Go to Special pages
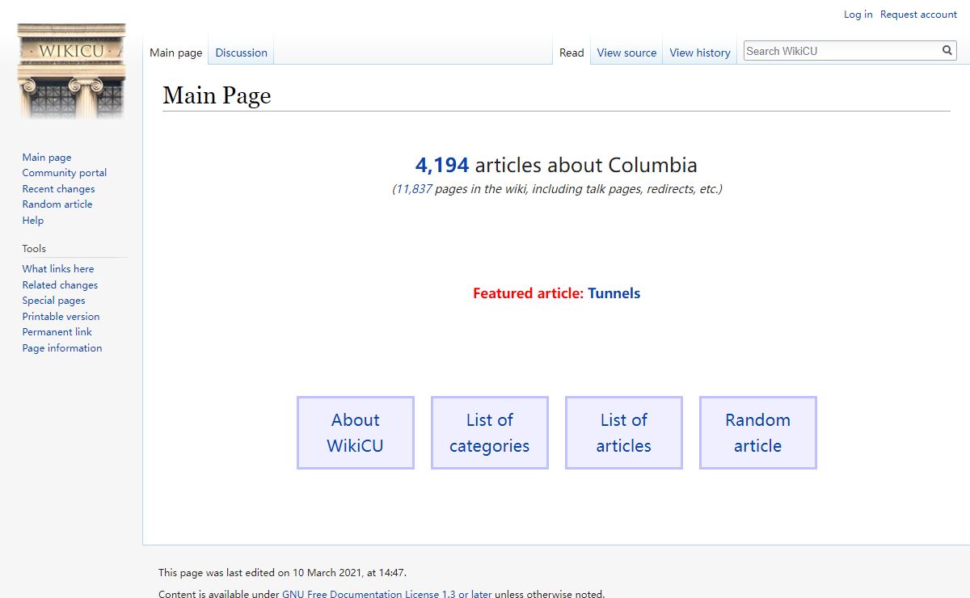 click(x=53, y=301)
